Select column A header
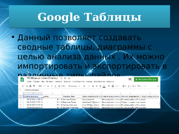The height and width of the screenshot is (134, 179). (33, 93)
